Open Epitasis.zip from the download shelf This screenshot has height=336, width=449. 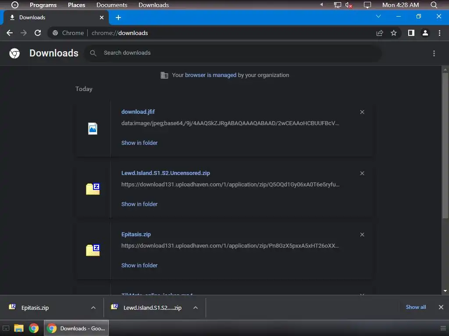click(x=35, y=308)
